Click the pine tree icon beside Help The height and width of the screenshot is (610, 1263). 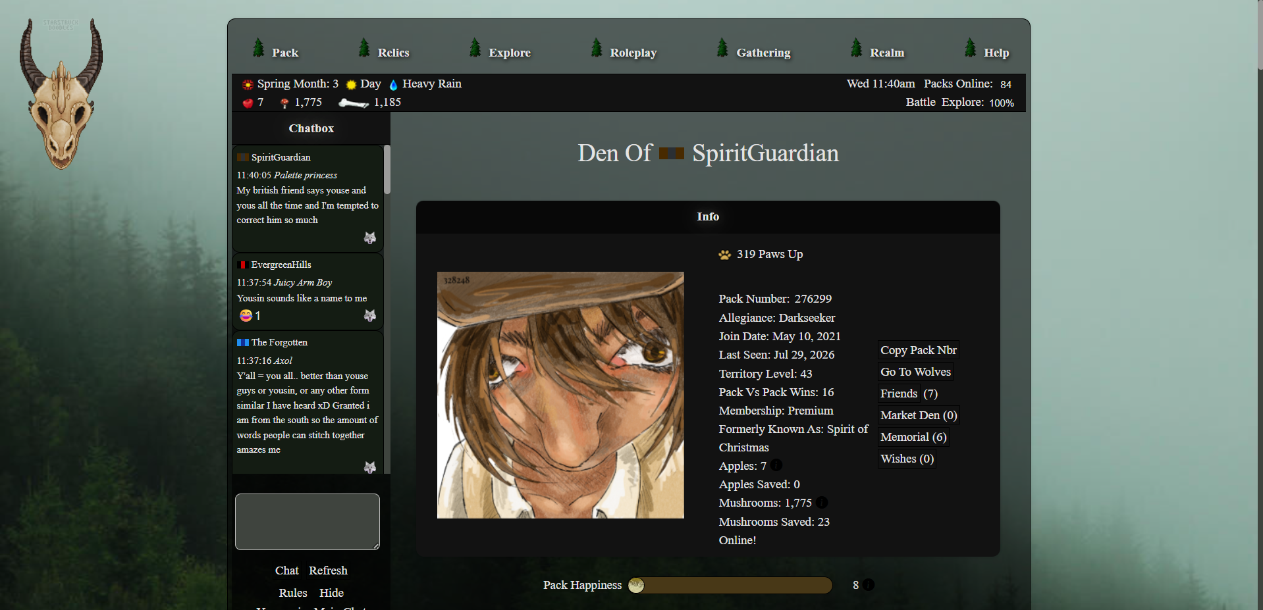tap(970, 48)
